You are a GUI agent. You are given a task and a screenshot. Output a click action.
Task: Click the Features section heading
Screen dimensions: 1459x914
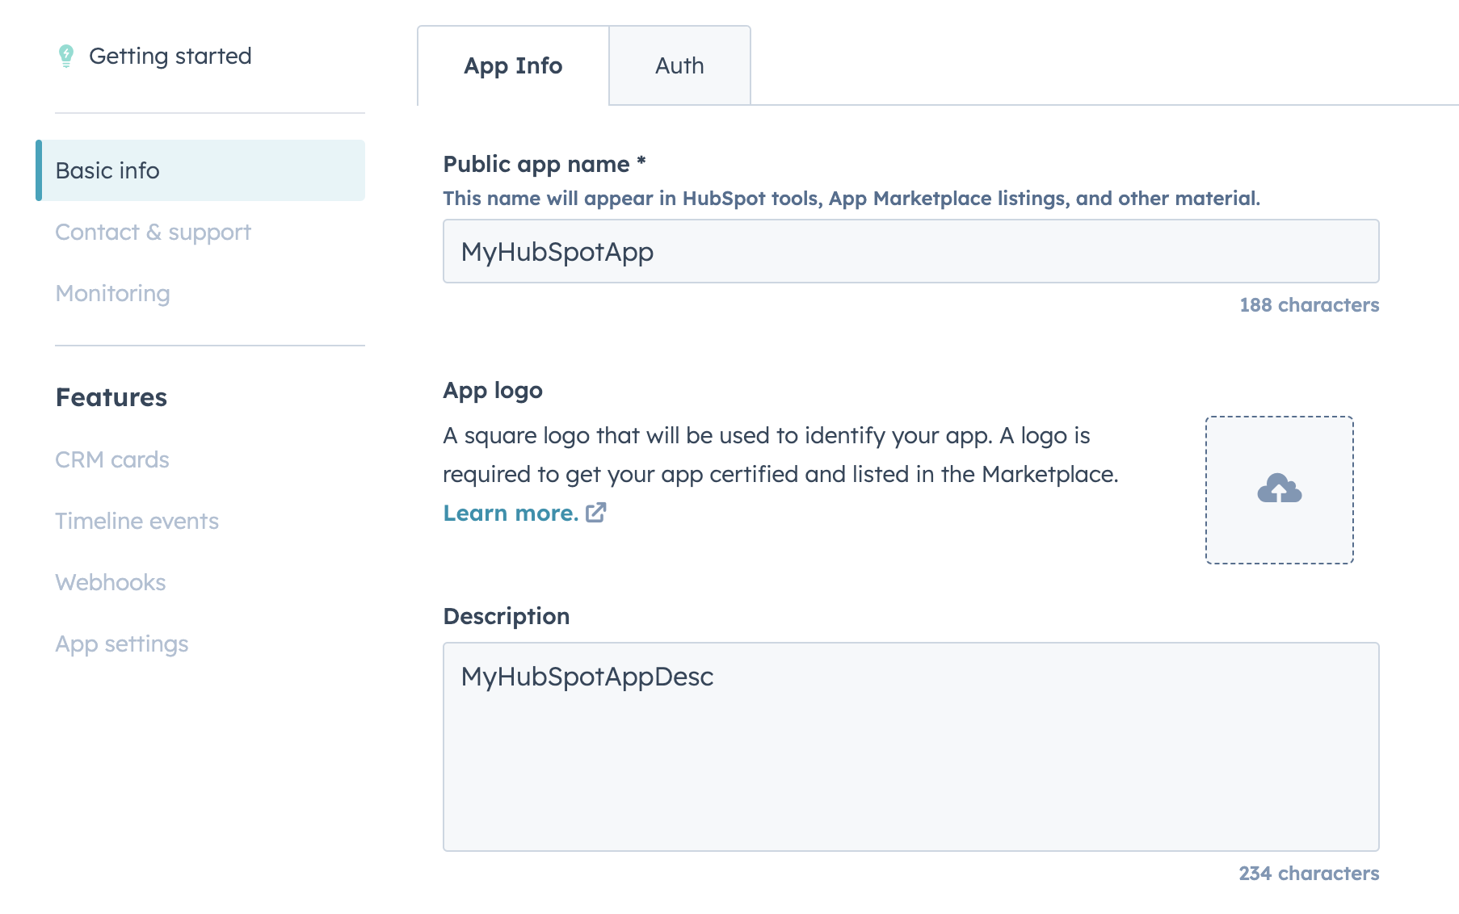point(111,397)
